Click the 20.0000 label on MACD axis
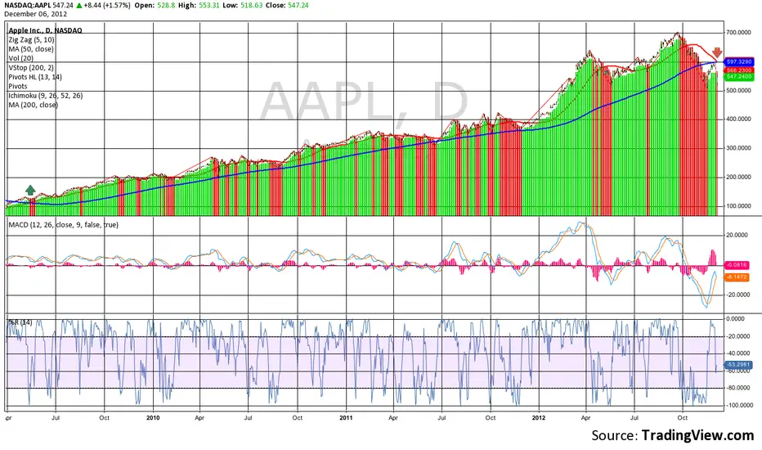762x450 pixels. pyautogui.click(x=737, y=235)
